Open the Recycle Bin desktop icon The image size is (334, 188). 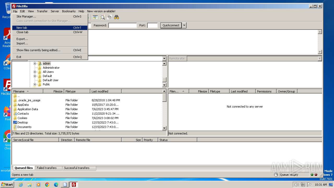[x=8, y=10]
